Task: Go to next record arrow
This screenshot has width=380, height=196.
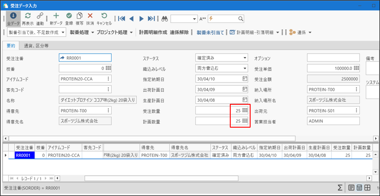Action: pos(142,19)
